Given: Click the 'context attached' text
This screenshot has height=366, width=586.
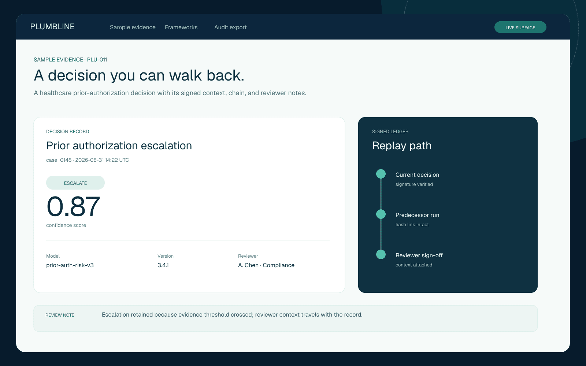Looking at the screenshot, I should pos(414,265).
